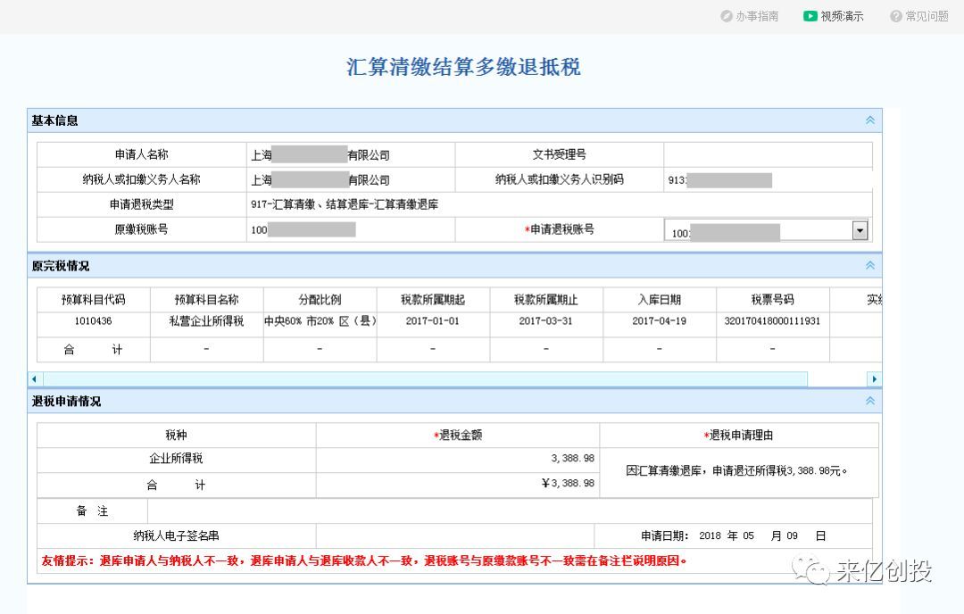The height and width of the screenshot is (614, 964).
Task: Click the 视频演示 green play icon
Action: [x=810, y=16]
